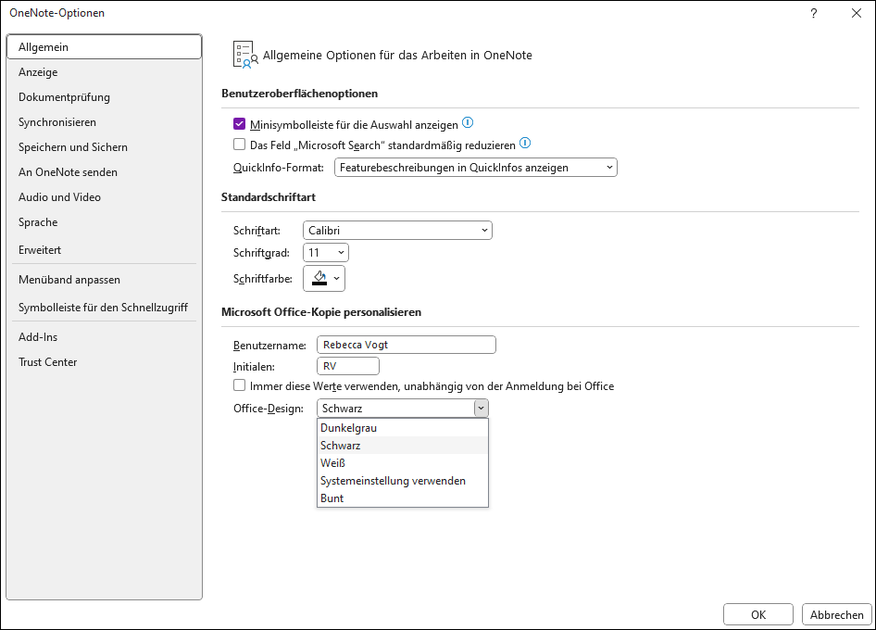Click info icon next to Minisymbolleiste option
The height and width of the screenshot is (630, 876).
[x=468, y=122]
